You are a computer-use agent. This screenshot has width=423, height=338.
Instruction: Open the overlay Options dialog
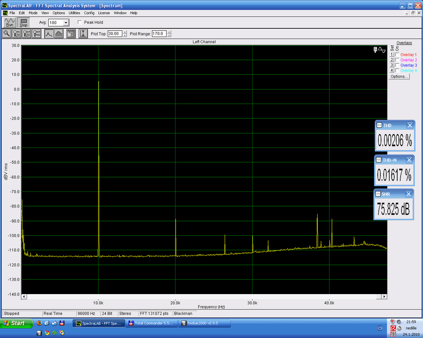pos(399,76)
